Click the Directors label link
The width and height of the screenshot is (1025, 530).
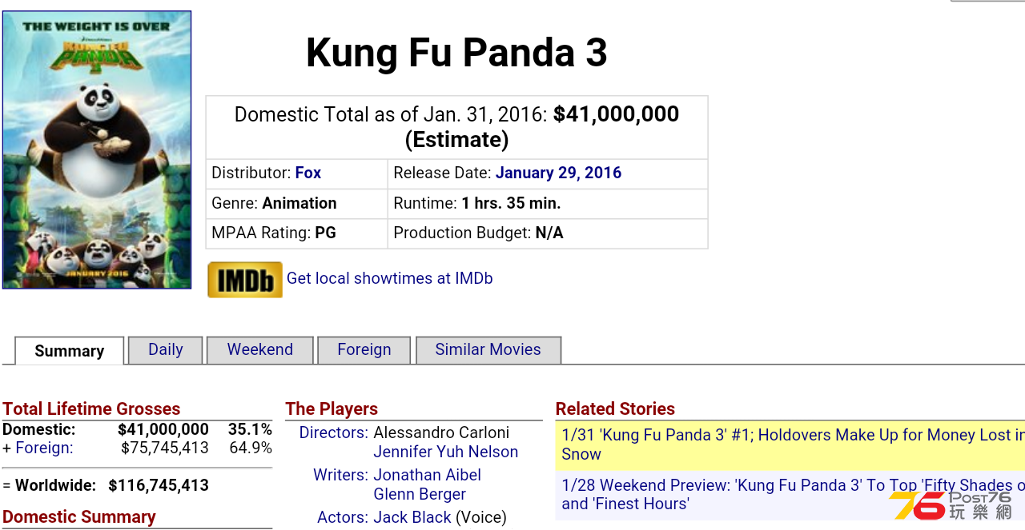coord(334,432)
